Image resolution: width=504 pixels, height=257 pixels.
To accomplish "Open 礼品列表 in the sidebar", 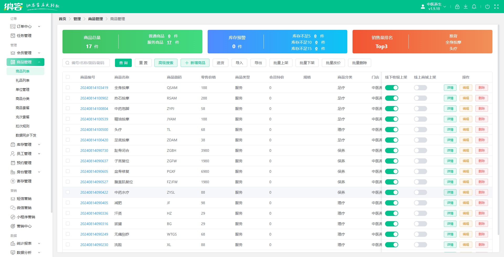I will (x=23, y=80).
